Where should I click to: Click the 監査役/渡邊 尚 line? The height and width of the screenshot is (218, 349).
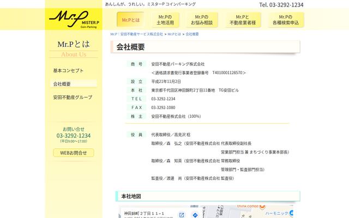point(192,178)
